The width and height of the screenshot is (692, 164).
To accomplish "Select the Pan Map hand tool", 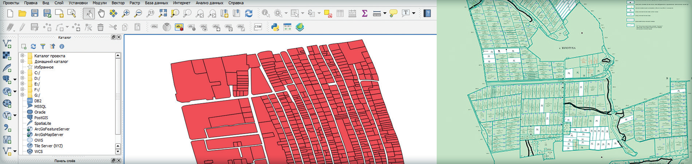I will (x=101, y=13).
